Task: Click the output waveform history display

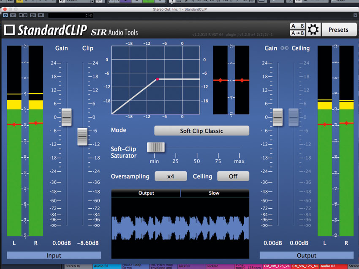Action: (180, 228)
